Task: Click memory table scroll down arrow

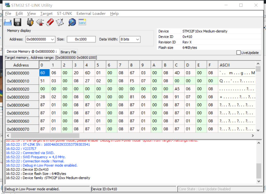Action: click(258, 130)
